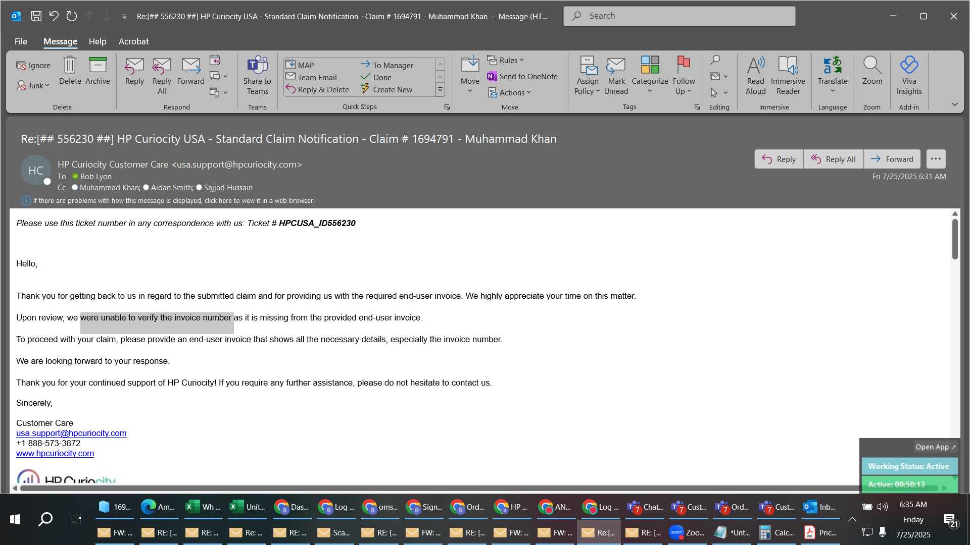Open the Zoom magnifier tool
This screenshot has height=545, width=970.
tap(872, 71)
